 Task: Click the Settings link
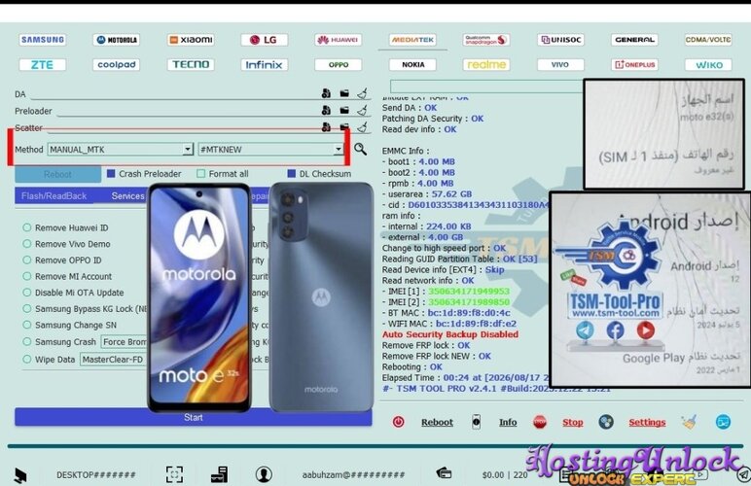pos(647,422)
